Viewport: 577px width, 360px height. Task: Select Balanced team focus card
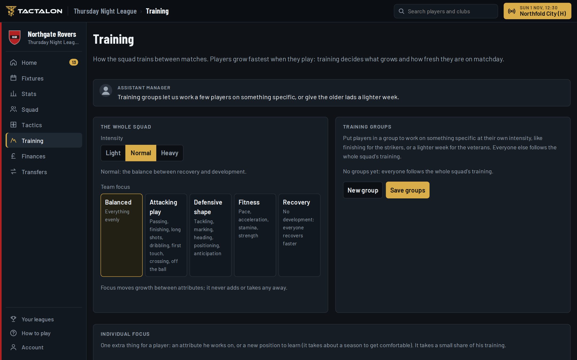(x=122, y=235)
